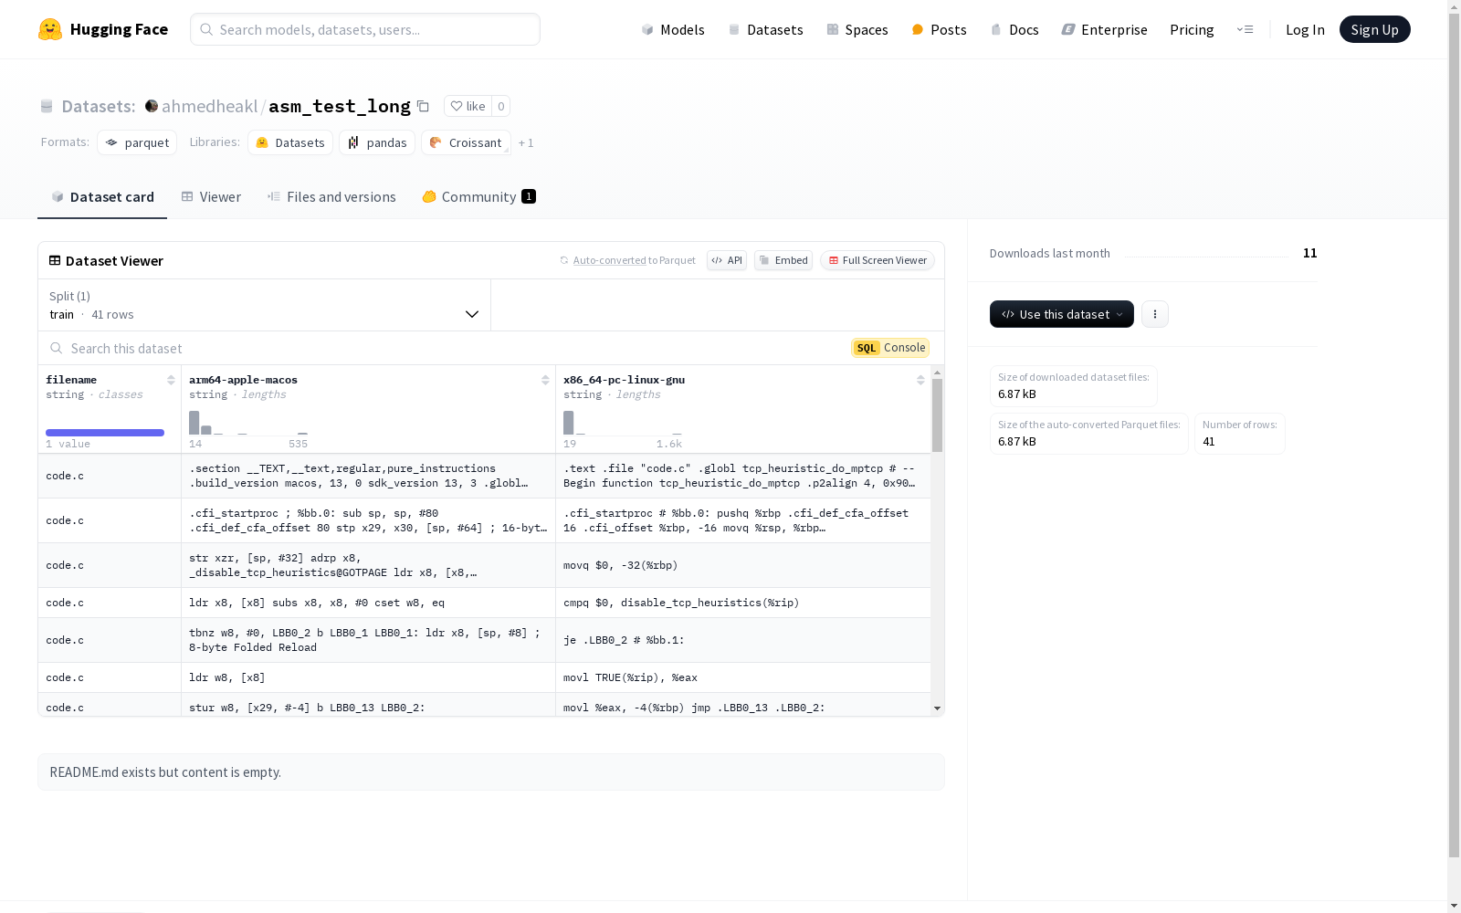Click the dataset table vertical scrollbar thumb
Image resolution: width=1461 pixels, height=913 pixels.
pyautogui.click(x=937, y=415)
